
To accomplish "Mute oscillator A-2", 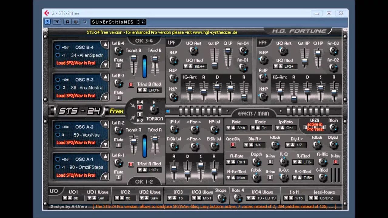I will (x=119, y=145).
